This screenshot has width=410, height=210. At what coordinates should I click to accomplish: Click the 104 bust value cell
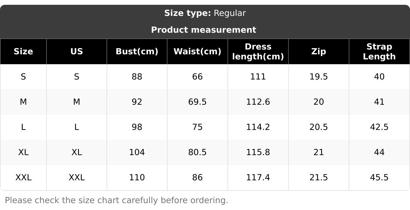pyautogui.click(x=137, y=152)
